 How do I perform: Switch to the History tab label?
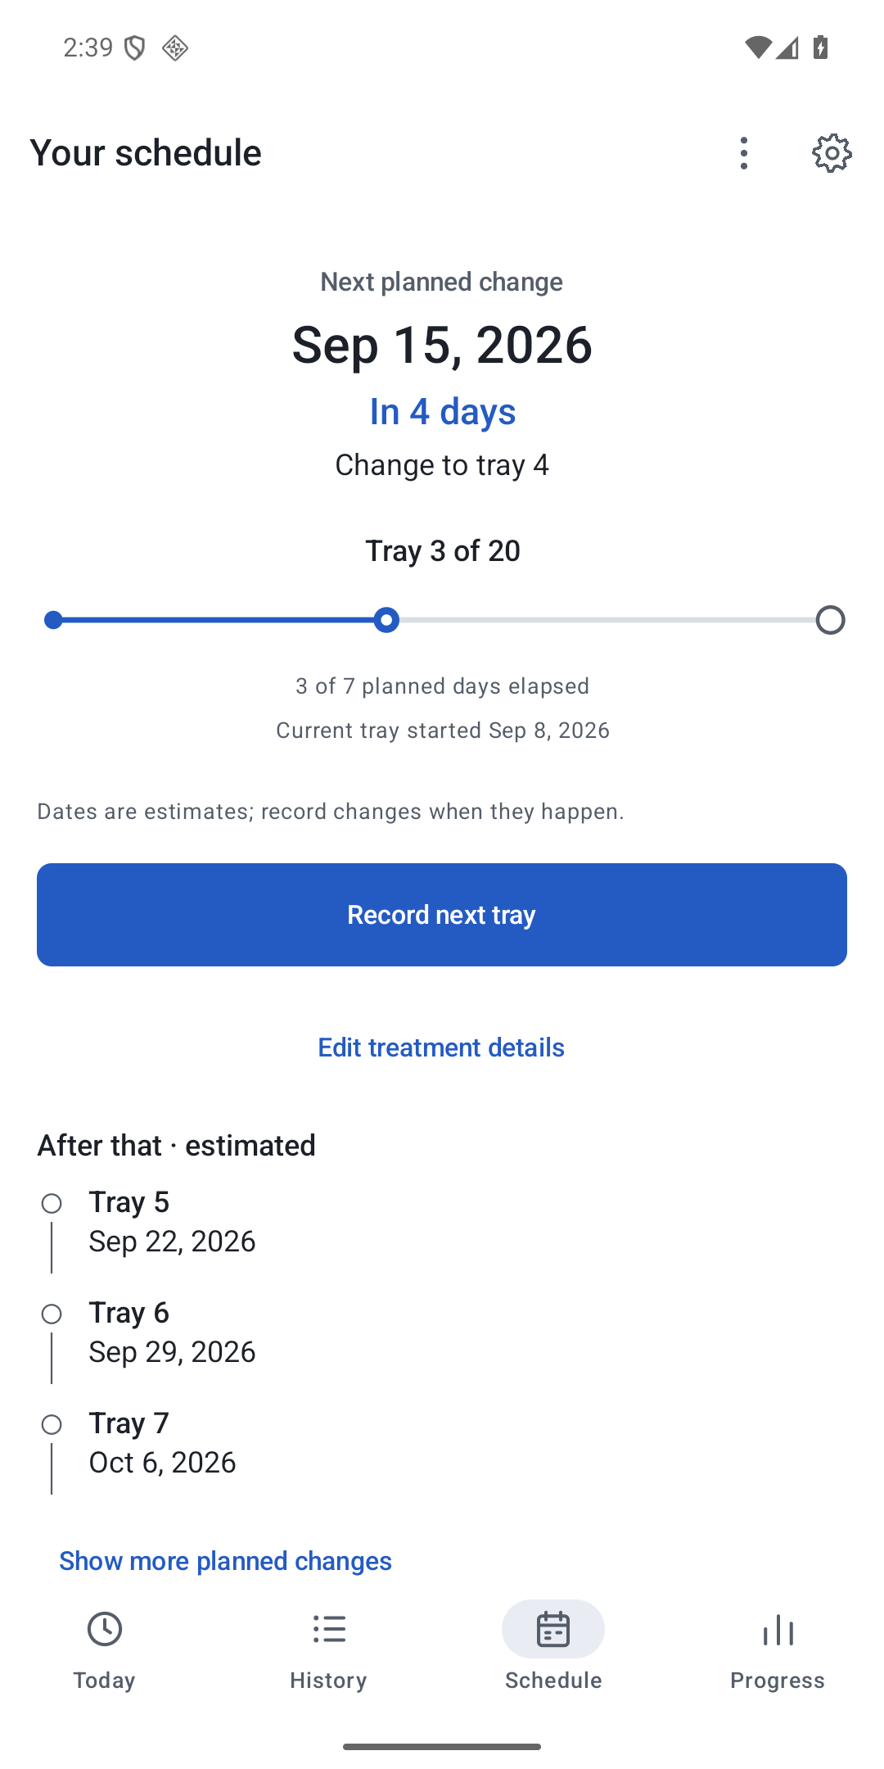328,1681
